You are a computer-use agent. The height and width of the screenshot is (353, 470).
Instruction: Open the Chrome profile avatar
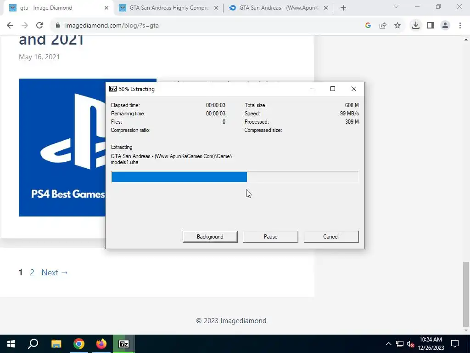(445, 26)
